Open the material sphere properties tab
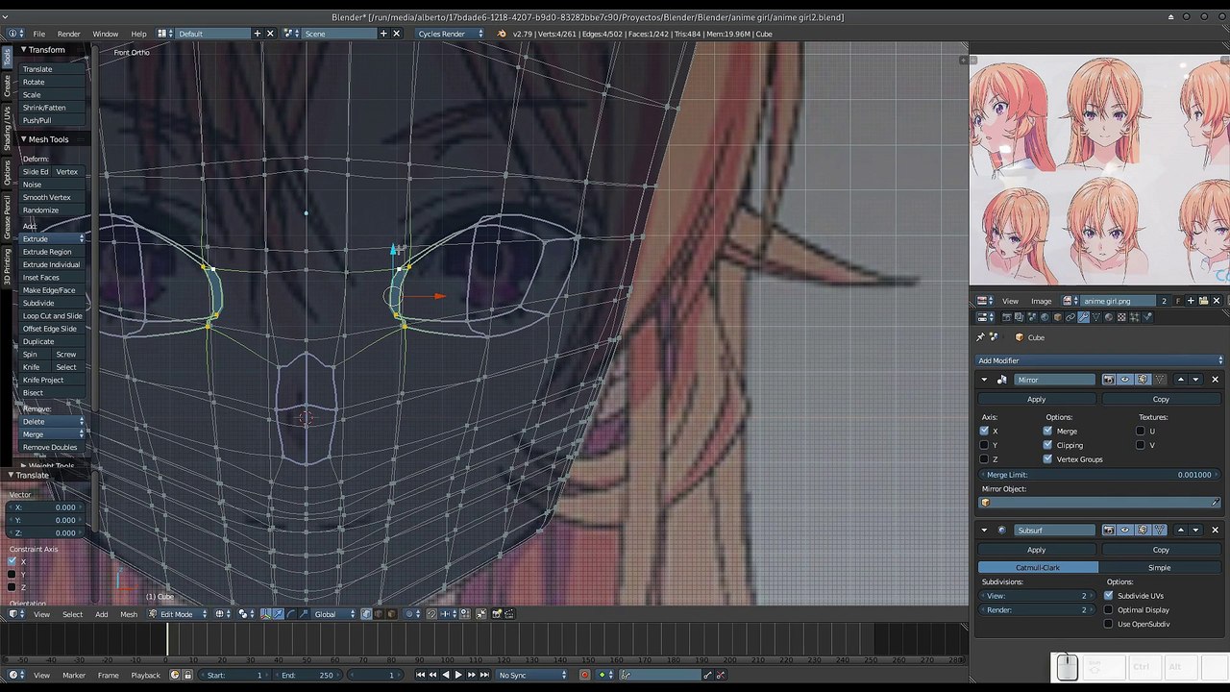The height and width of the screenshot is (692, 1230). click(x=1108, y=317)
